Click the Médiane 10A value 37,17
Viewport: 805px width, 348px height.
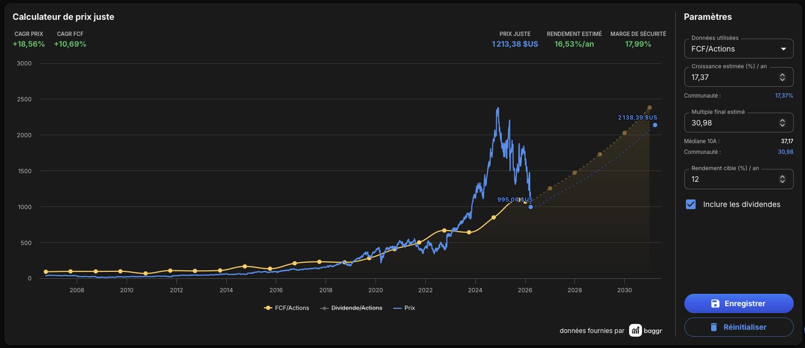[786, 141]
